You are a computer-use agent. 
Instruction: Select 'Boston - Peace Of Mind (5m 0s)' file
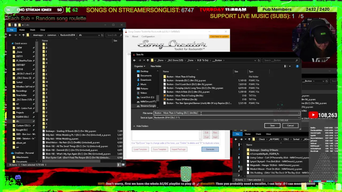point(182,99)
